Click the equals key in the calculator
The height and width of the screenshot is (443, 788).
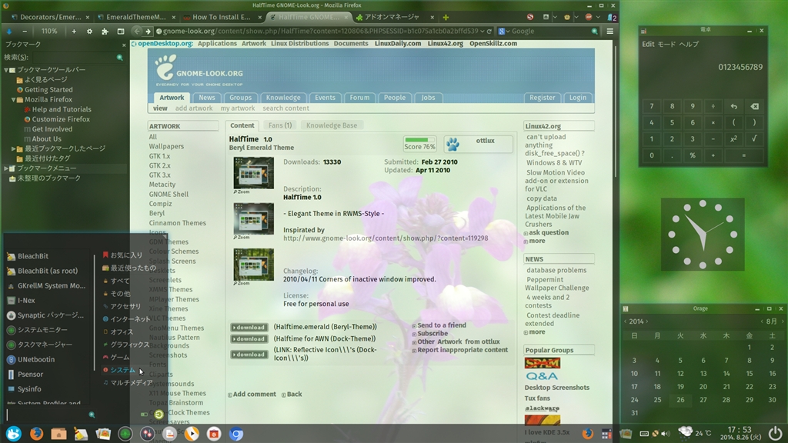pos(744,155)
